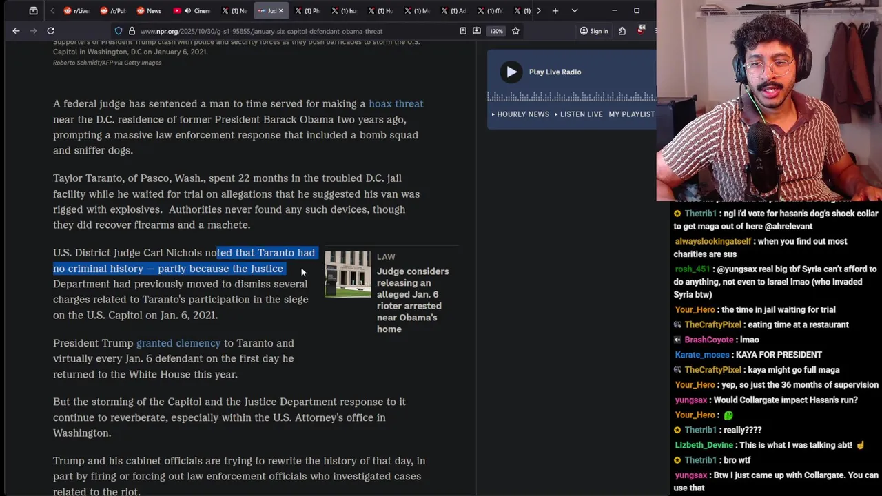Switch to the News reddit tab
Viewport: 882px width, 496px height.
click(x=150, y=10)
